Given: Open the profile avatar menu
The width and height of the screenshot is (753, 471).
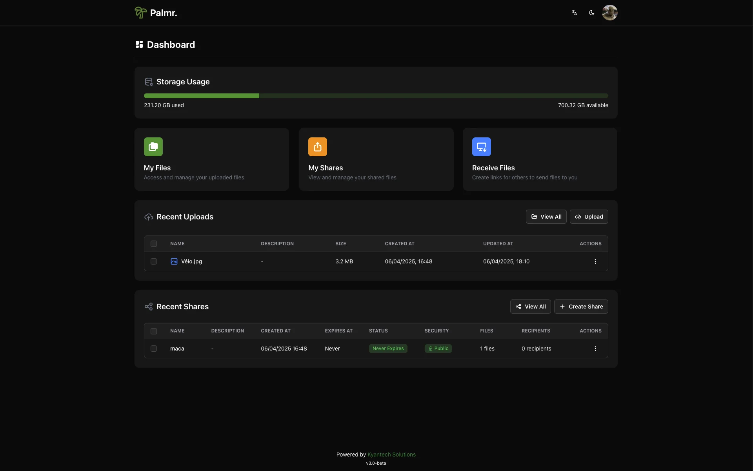Looking at the screenshot, I should 610,12.
